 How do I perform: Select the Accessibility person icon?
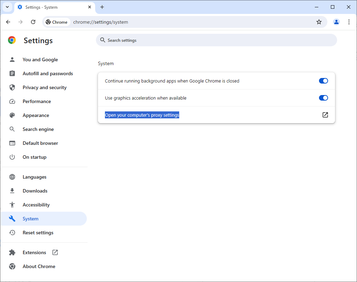point(12,205)
